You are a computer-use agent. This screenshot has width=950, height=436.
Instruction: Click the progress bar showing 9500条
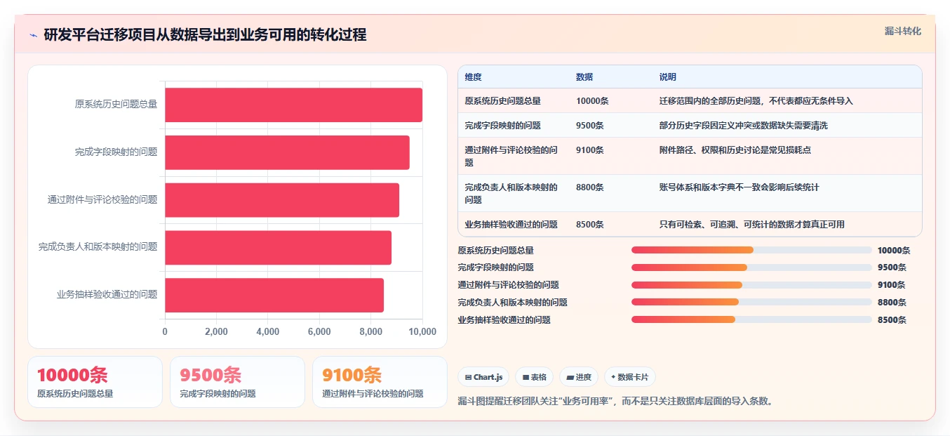point(751,267)
